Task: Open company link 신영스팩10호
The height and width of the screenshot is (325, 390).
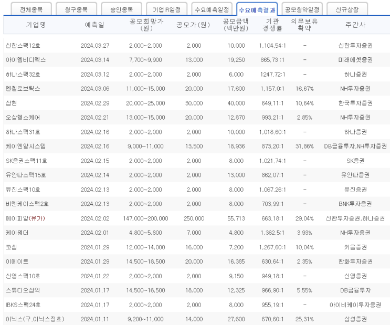Action: (23, 276)
